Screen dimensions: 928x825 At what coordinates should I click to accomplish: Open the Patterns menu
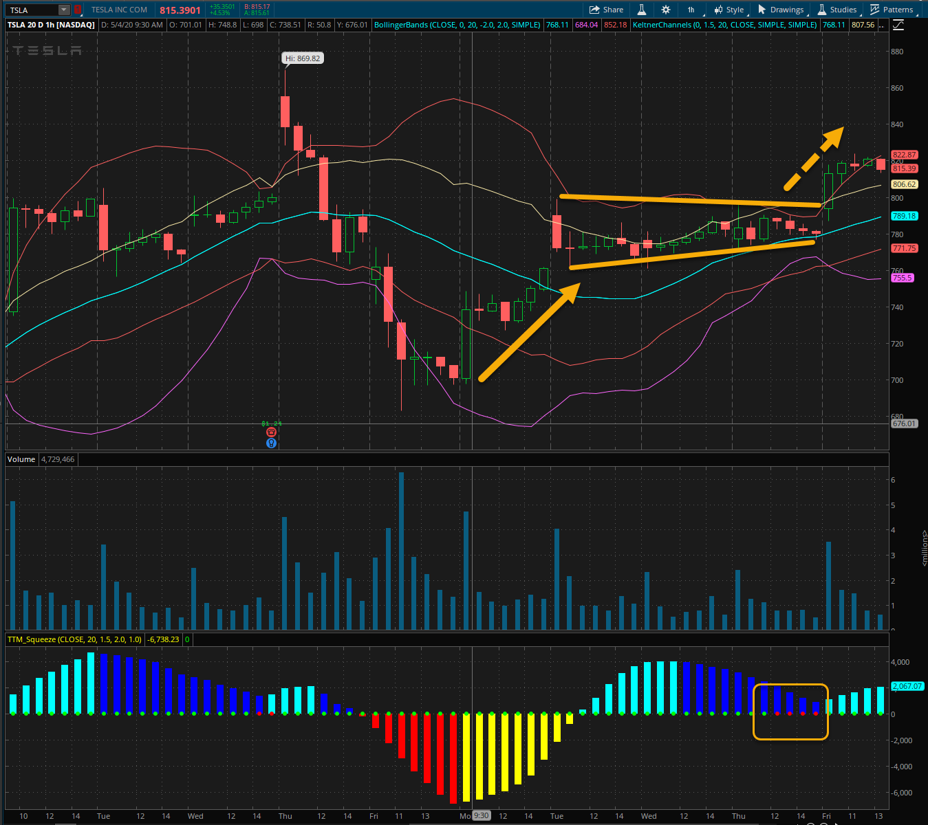pyautogui.click(x=892, y=10)
